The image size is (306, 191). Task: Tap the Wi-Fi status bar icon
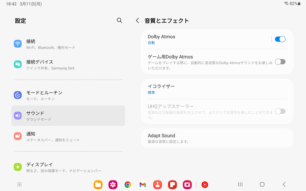point(286,3)
